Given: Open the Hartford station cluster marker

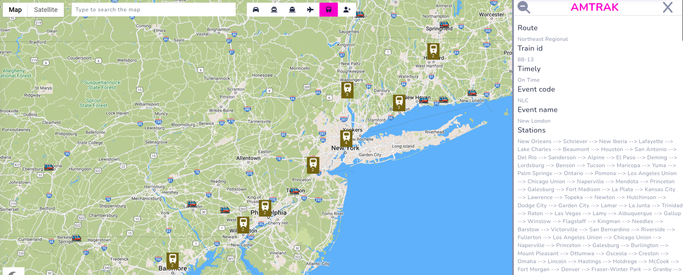Looking at the screenshot, I should 433,51.
